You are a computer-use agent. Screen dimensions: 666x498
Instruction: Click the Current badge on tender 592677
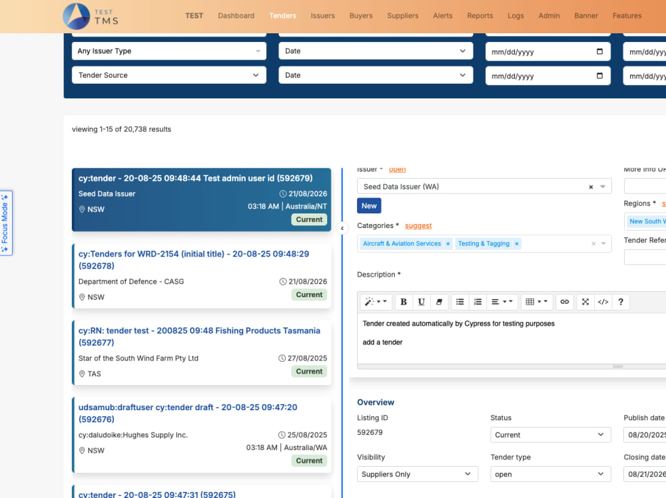[x=309, y=371]
